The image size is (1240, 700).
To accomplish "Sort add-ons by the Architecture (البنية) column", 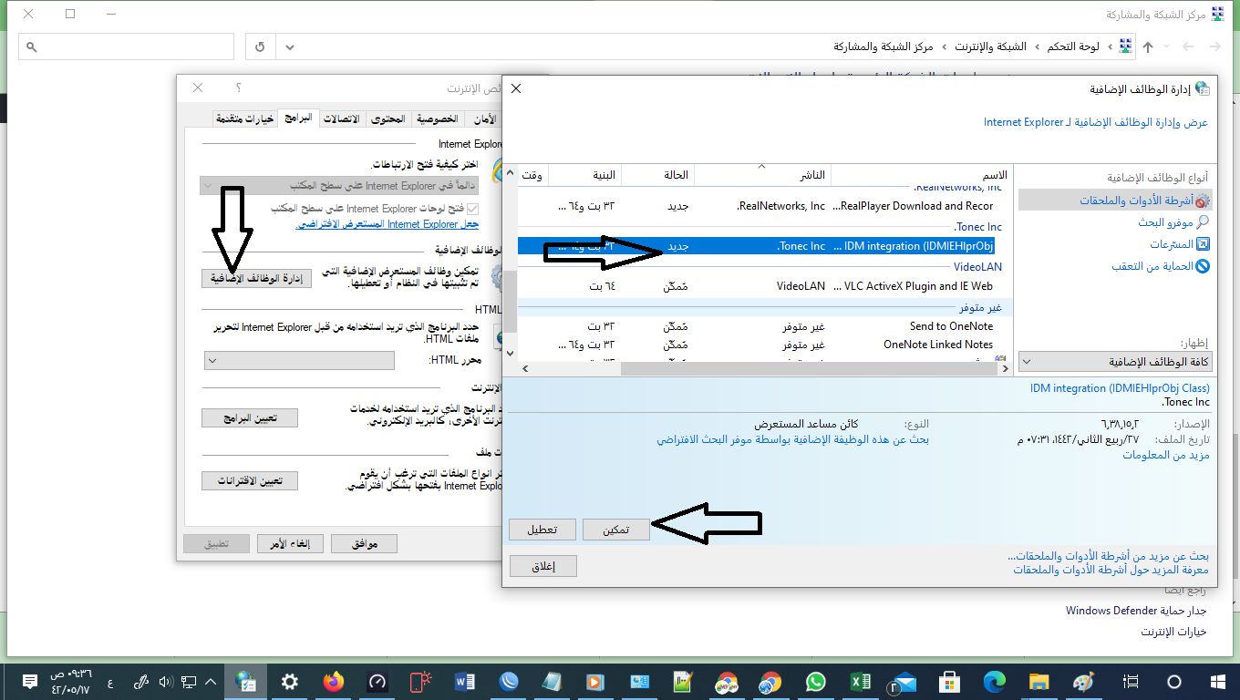I will coord(584,175).
